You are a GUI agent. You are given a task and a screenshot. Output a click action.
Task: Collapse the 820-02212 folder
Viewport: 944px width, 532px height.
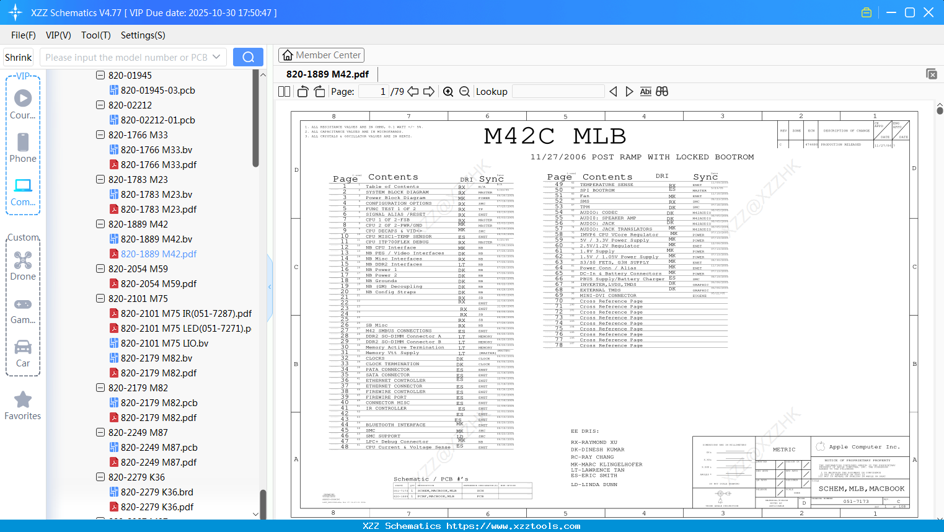point(100,105)
